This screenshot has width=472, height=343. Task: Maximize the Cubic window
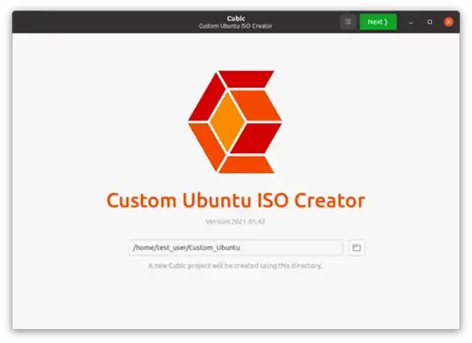[429, 22]
